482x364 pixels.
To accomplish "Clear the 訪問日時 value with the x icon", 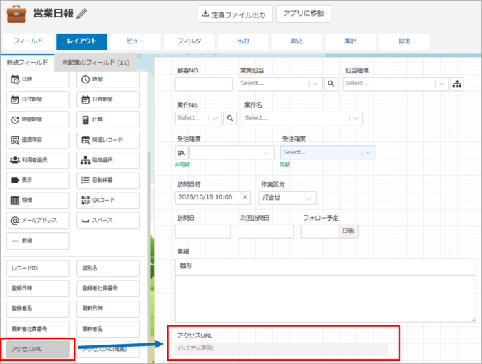I will click(244, 197).
